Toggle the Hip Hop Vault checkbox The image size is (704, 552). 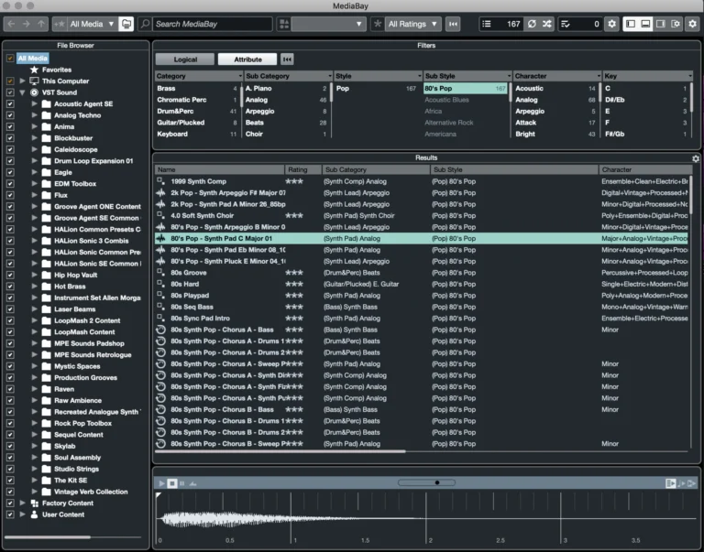pyautogui.click(x=10, y=275)
